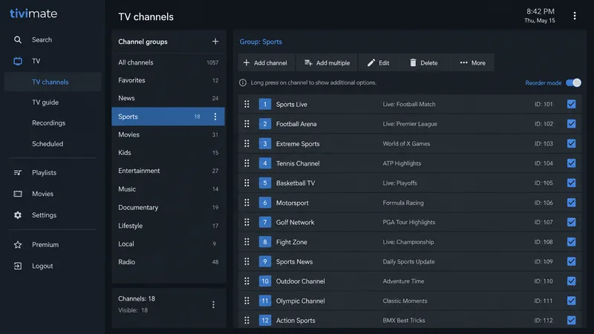Screen dimensions: 594x334
Task: Grab the drag handle for Basketball TV
Action: pyautogui.click(x=247, y=183)
